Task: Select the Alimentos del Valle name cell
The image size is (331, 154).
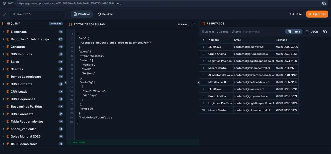Action: click(x=221, y=75)
